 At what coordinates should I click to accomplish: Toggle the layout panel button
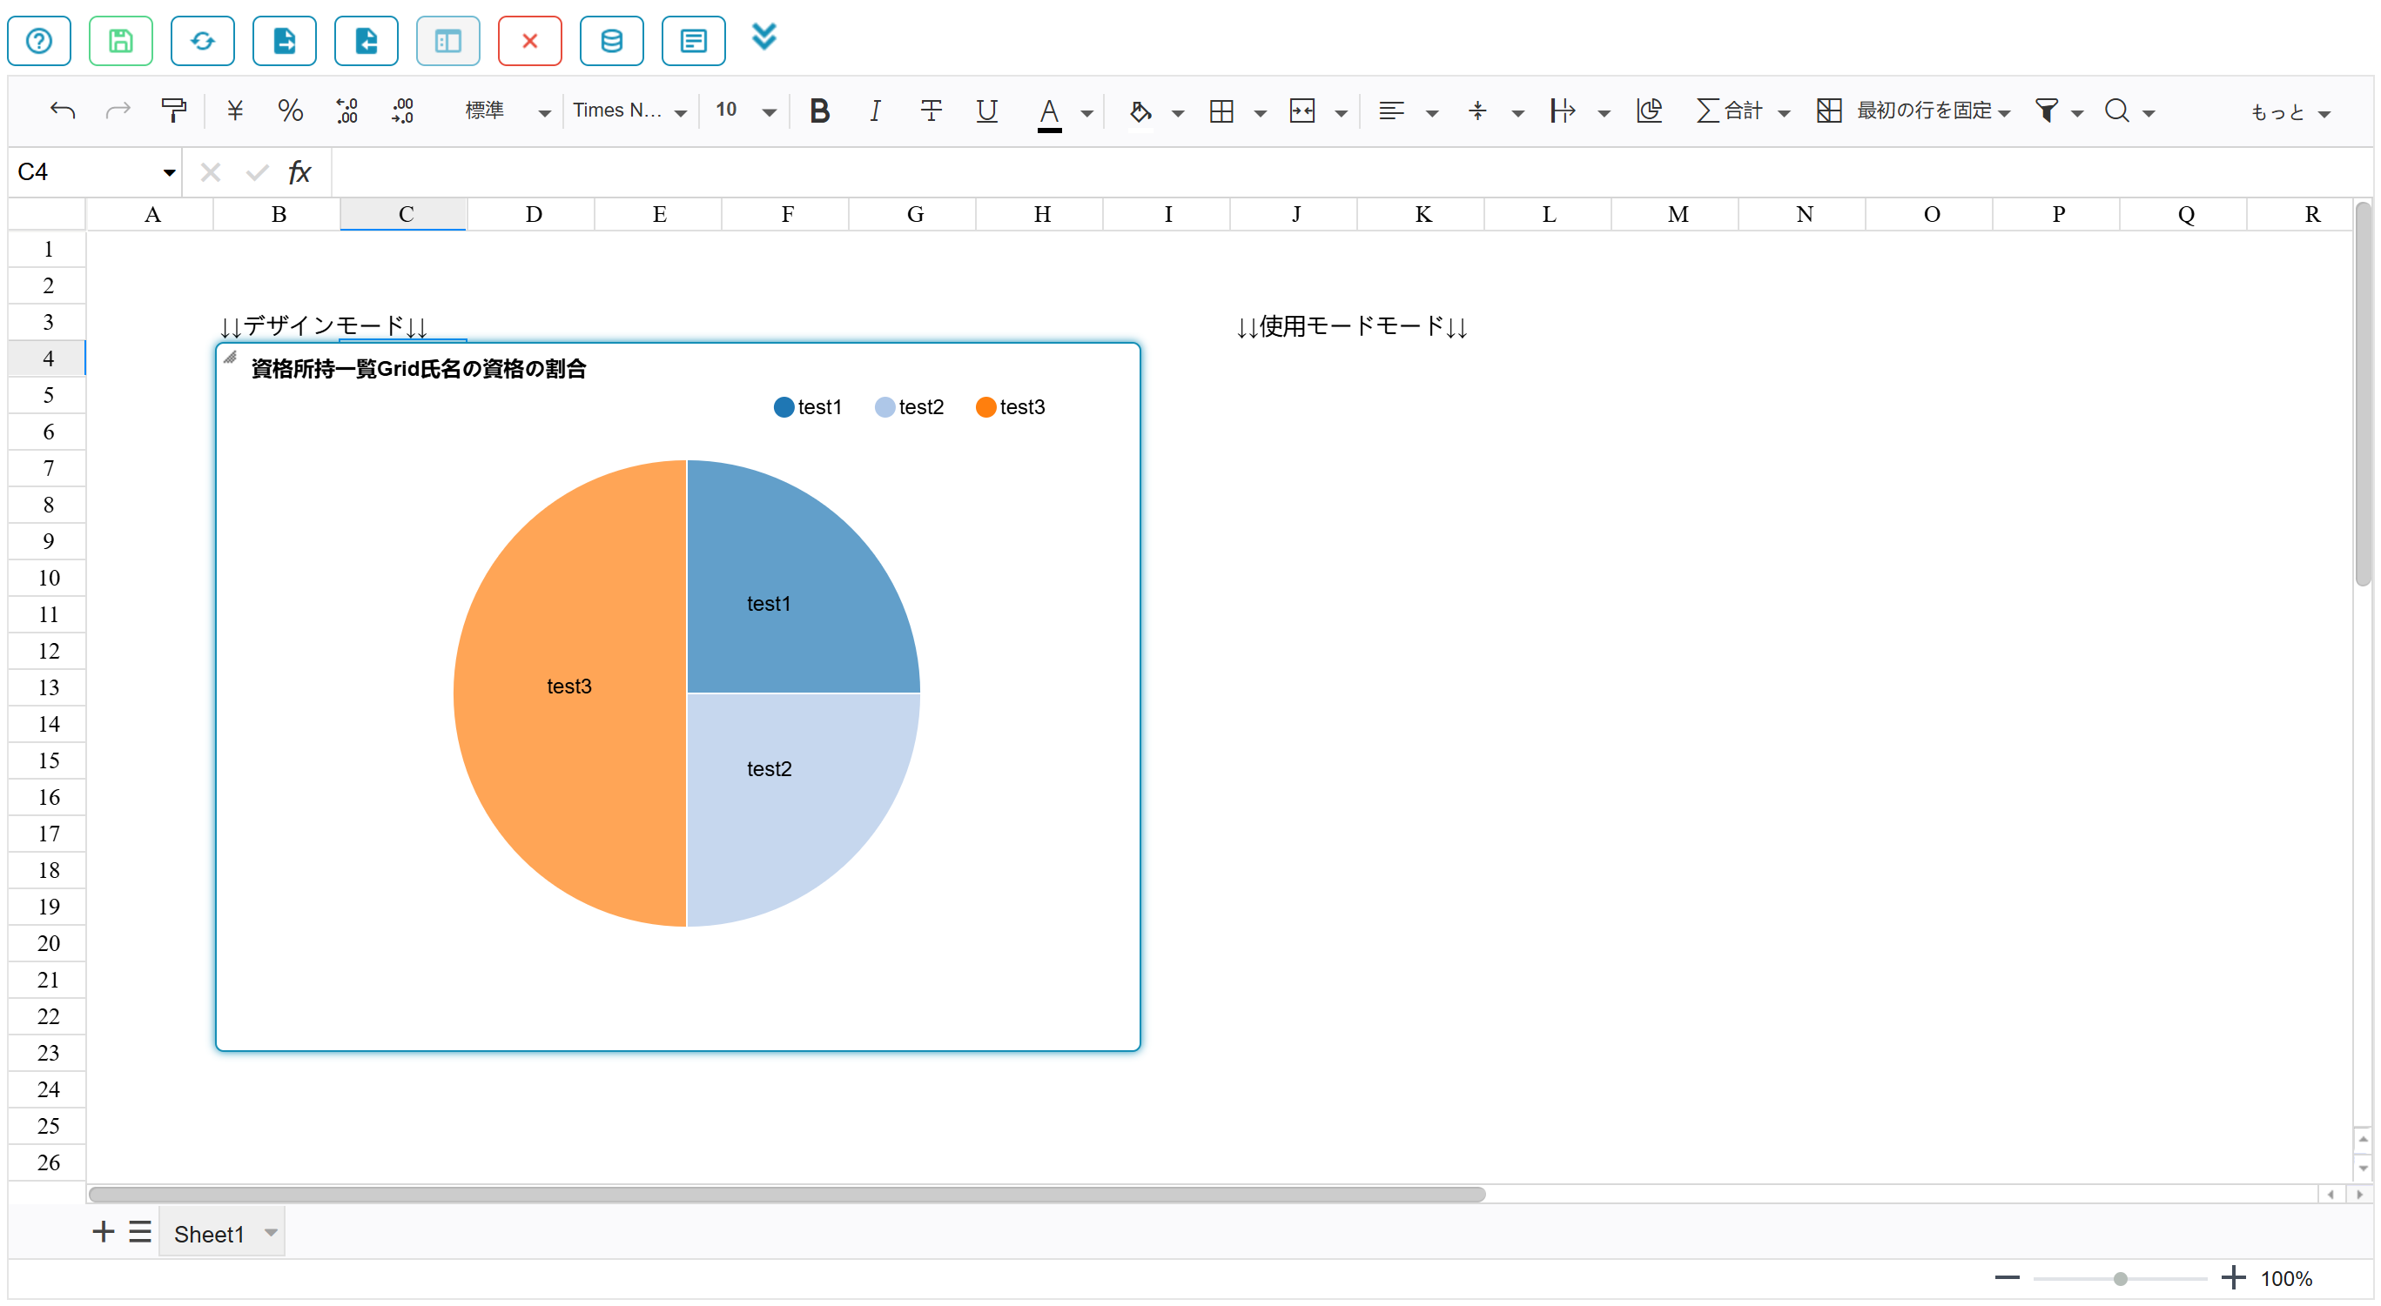448,41
